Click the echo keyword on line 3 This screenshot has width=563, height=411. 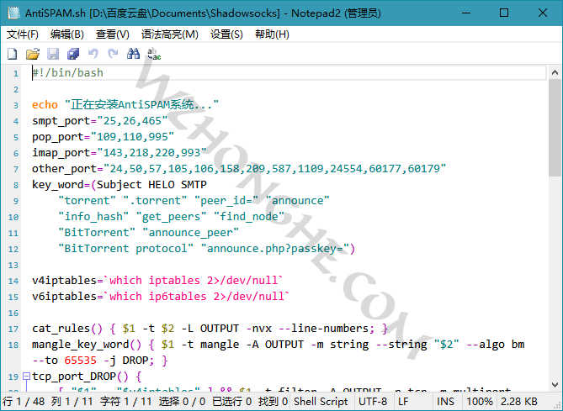[45, 105]
